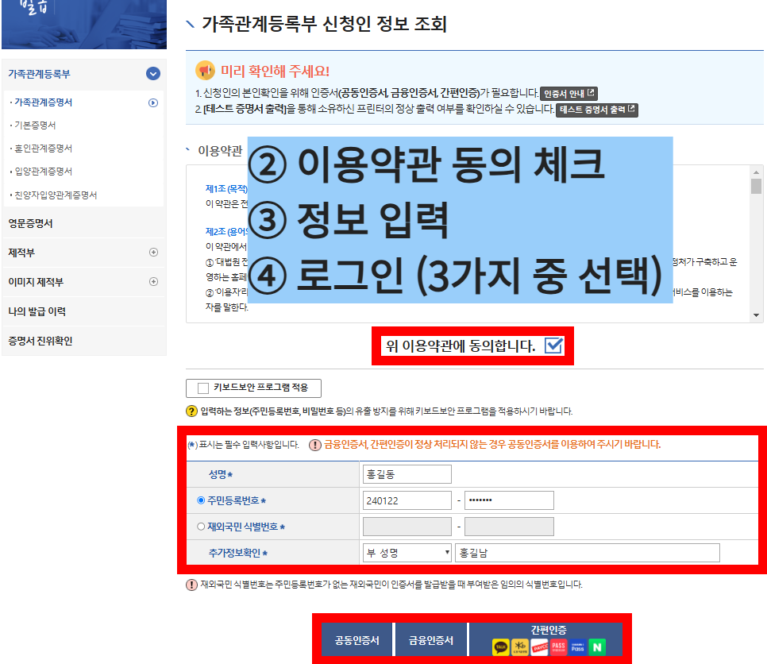Screen dimensions: 767x664
Task: Pick the Samsung Pass authentication icon
Action: (x=578, y=647)
